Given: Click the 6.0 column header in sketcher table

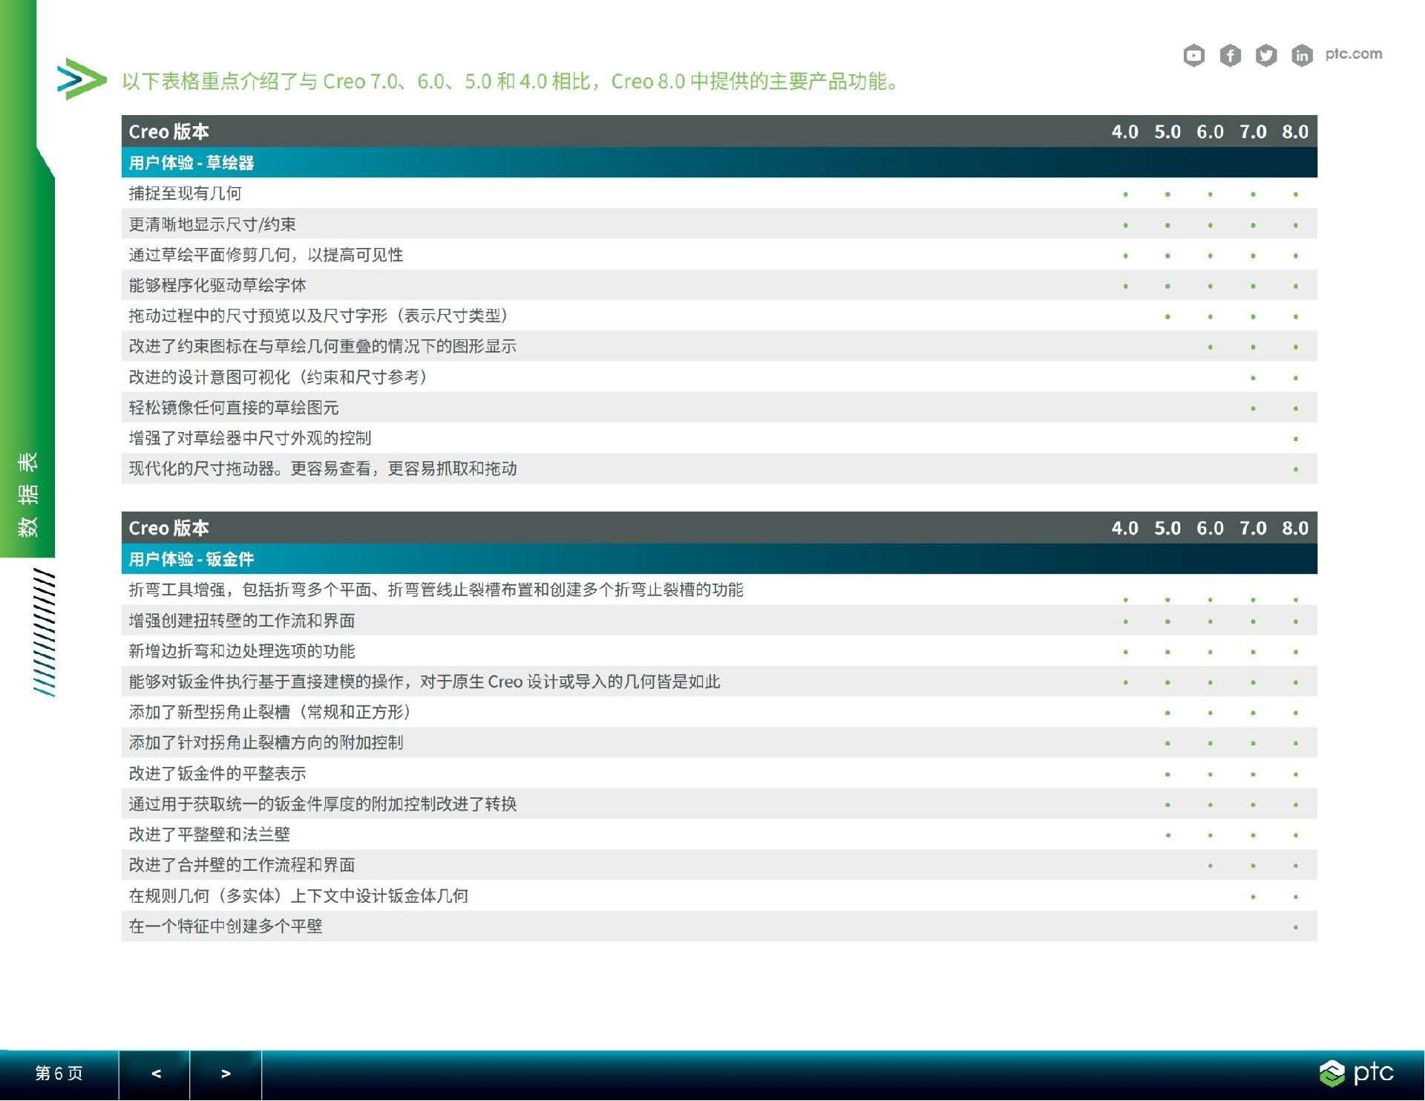Looking at the screenshot, I should 1210,131.
